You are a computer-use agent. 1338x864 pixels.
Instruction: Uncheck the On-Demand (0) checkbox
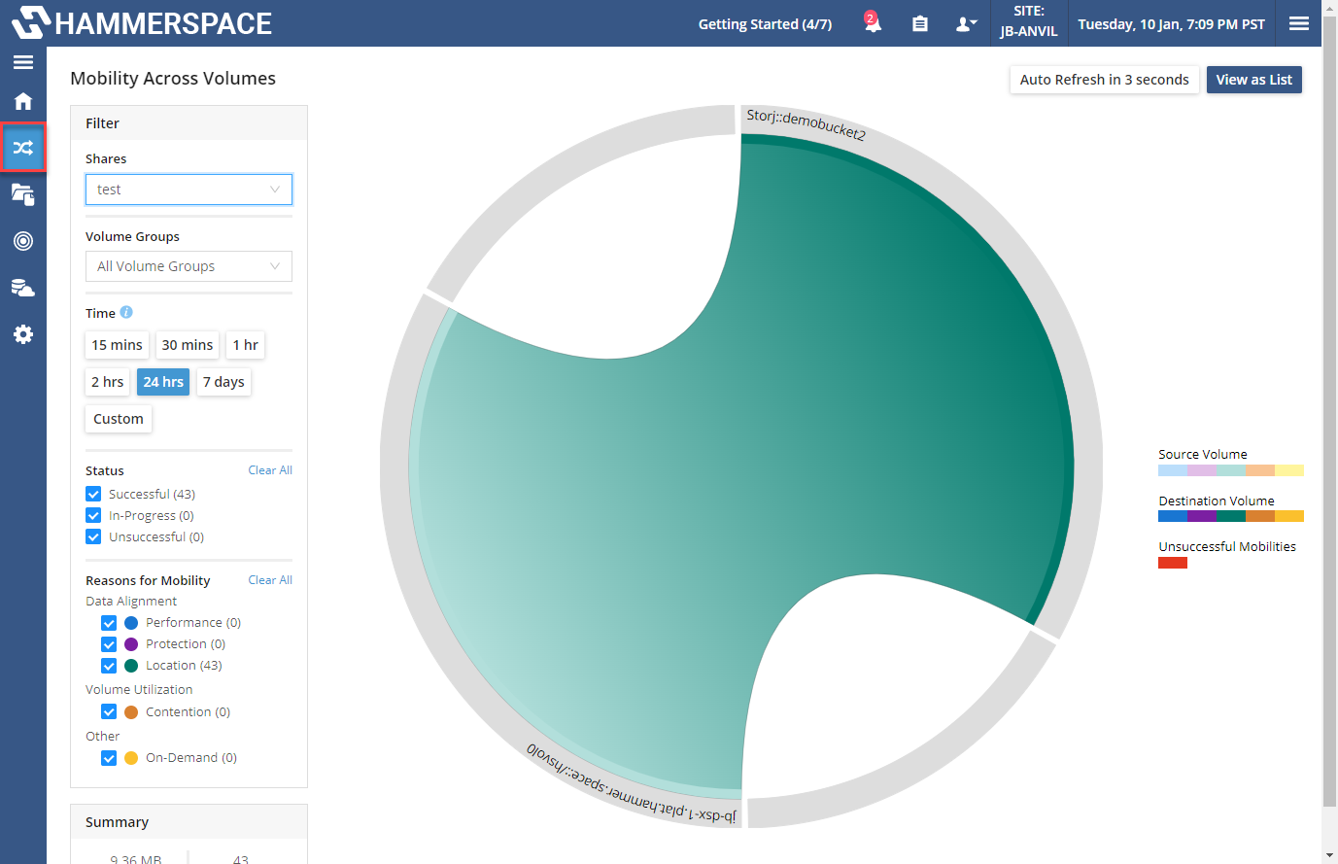(109, 757)
